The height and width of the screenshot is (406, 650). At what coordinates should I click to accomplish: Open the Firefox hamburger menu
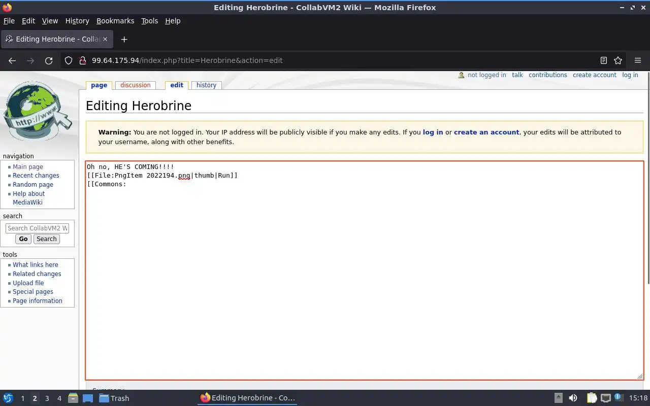click(638, 60)
